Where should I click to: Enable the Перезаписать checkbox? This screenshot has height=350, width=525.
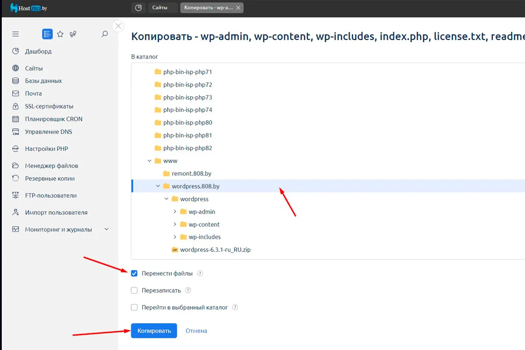tap(134, 290)
